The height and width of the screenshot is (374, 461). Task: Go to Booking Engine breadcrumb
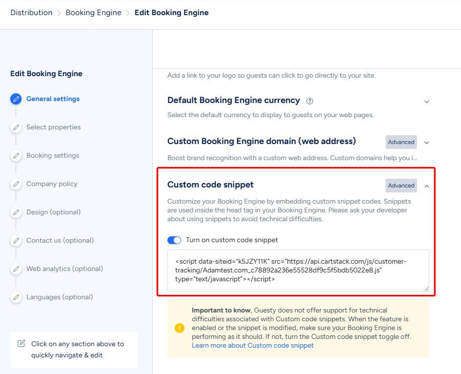(x=93, y=13)
